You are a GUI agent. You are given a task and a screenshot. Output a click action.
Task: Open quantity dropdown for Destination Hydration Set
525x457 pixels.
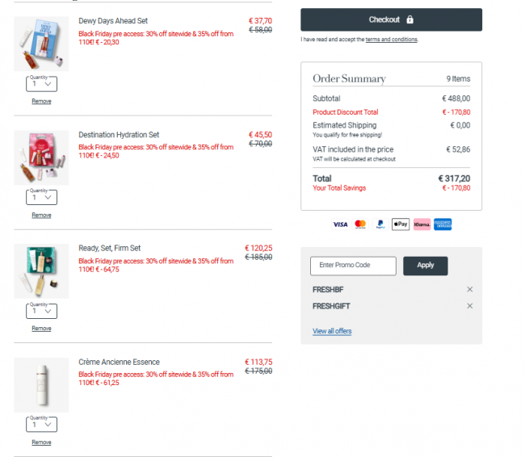[x=41, y=197]
